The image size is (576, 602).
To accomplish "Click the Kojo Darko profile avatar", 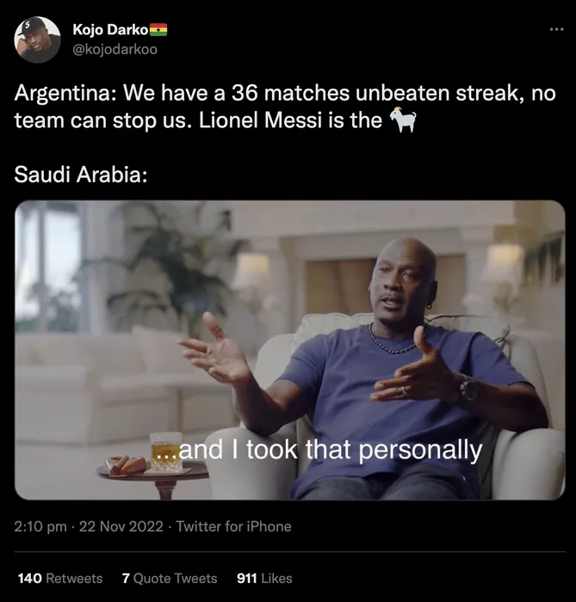I will (x=37, y=39).
